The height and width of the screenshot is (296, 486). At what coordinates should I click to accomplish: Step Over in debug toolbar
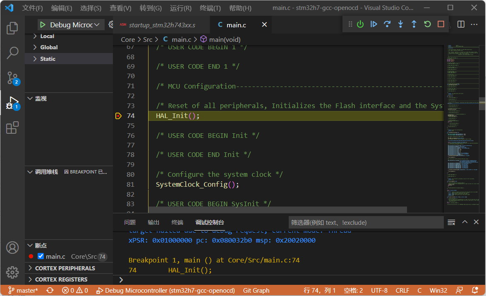click(x=387, y=24)
